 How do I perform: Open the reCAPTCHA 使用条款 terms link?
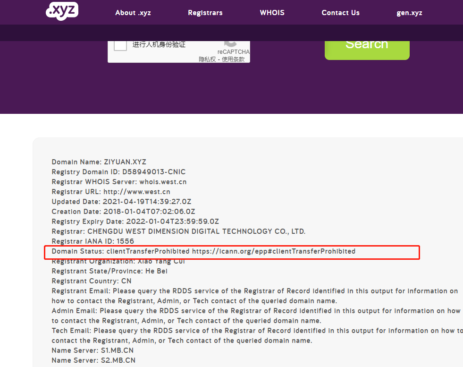(233, 59)
